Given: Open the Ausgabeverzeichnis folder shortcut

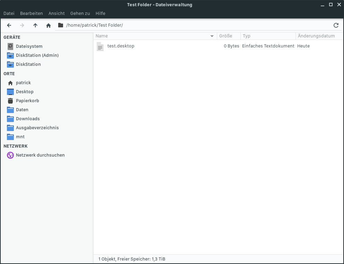Looking at the screenshot, I should point(36,127).
